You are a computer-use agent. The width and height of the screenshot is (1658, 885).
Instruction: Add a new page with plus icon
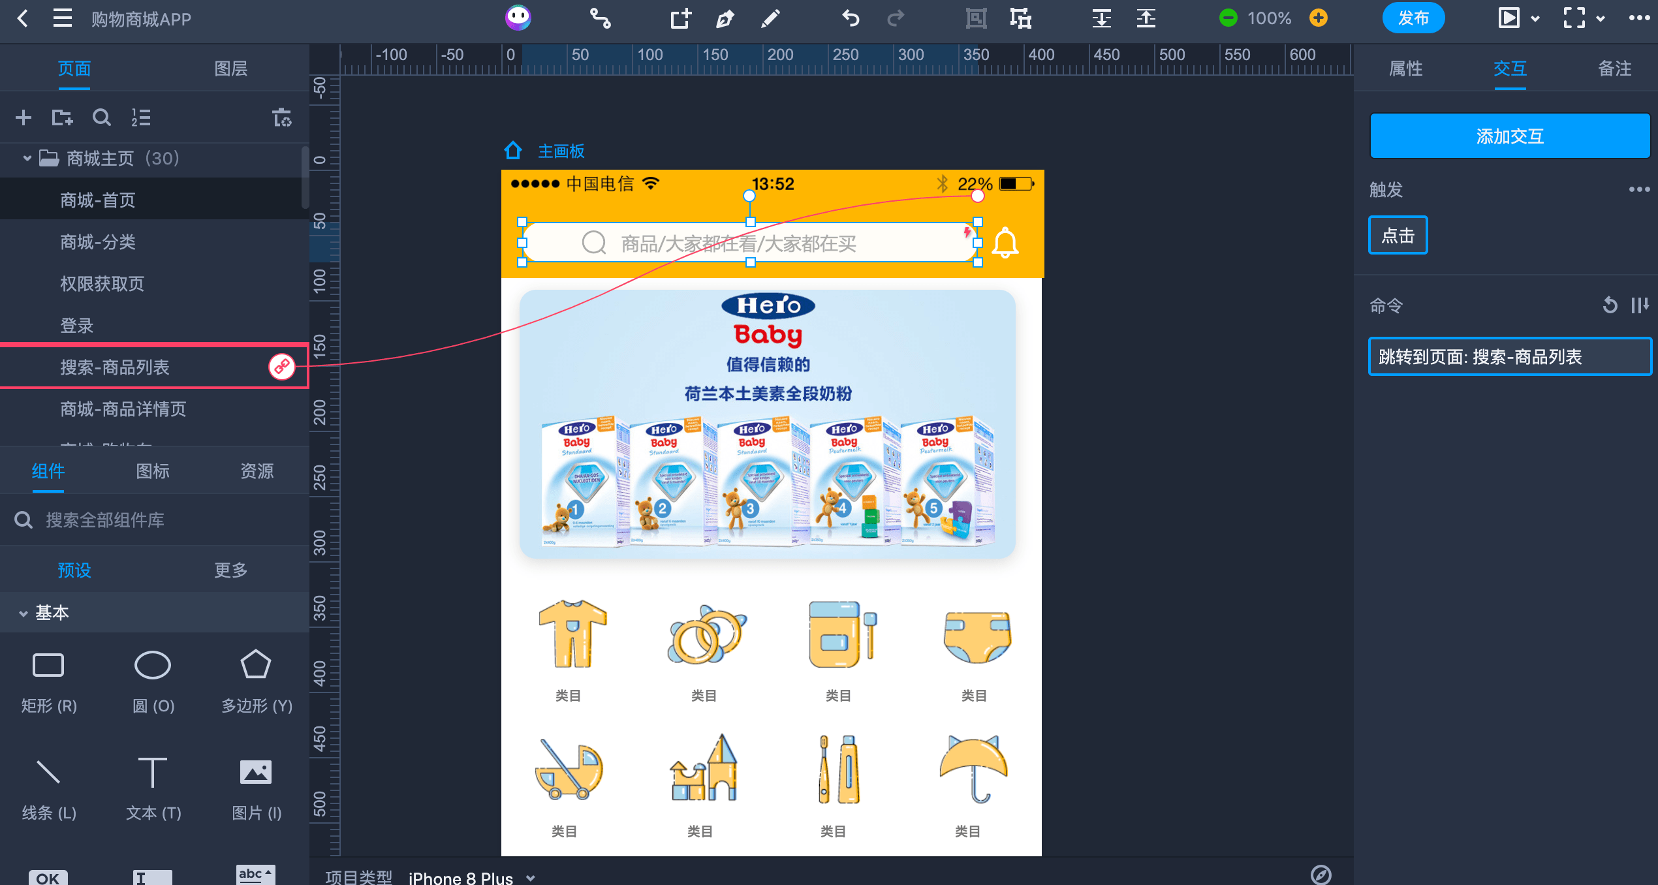tap(23, 117)
